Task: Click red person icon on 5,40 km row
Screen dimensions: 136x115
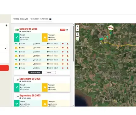Action: tap(68, 44)
